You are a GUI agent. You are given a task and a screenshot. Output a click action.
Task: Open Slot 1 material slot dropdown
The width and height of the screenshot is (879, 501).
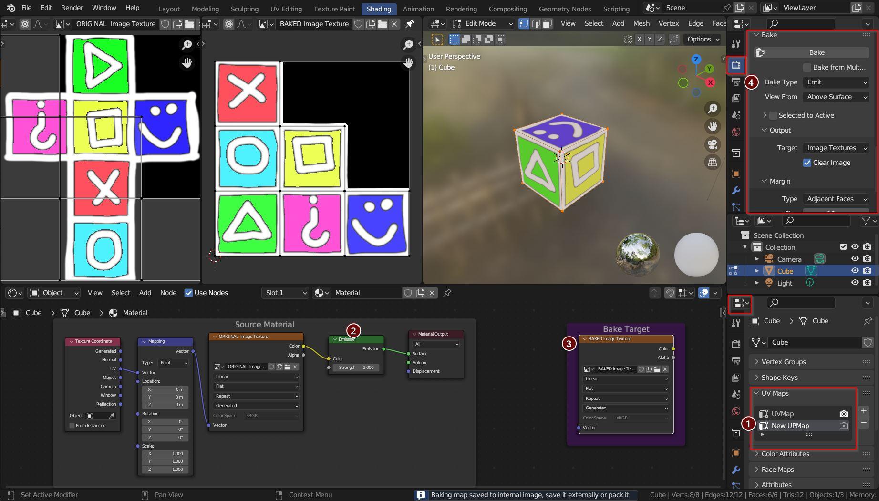pos(285,293)
